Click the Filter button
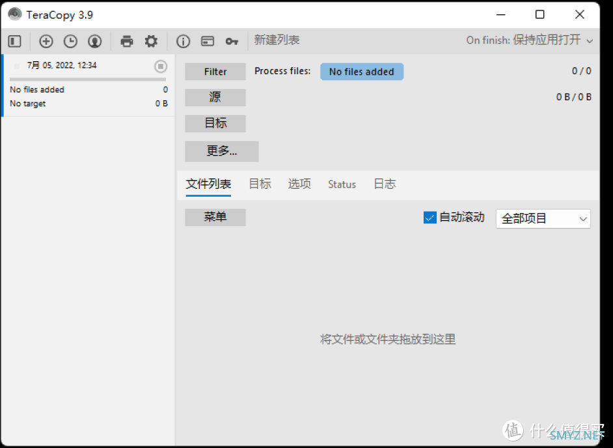 pyautogui.click(x=215, y=72)
